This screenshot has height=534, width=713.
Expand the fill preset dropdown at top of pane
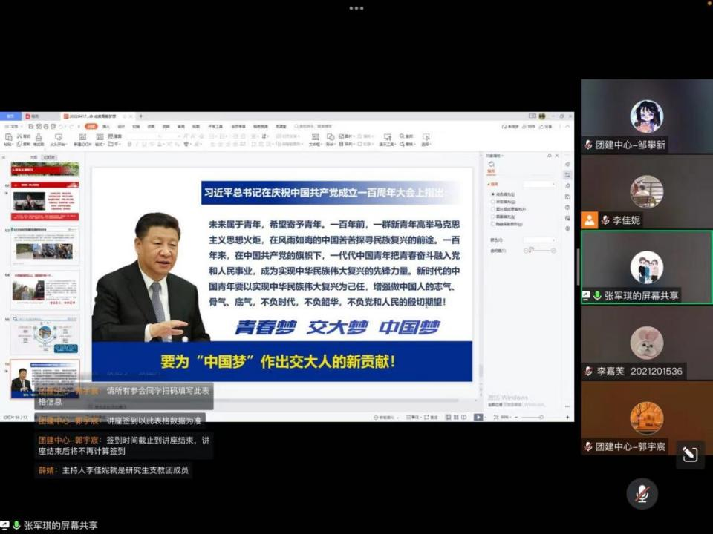tap(539, 184)
